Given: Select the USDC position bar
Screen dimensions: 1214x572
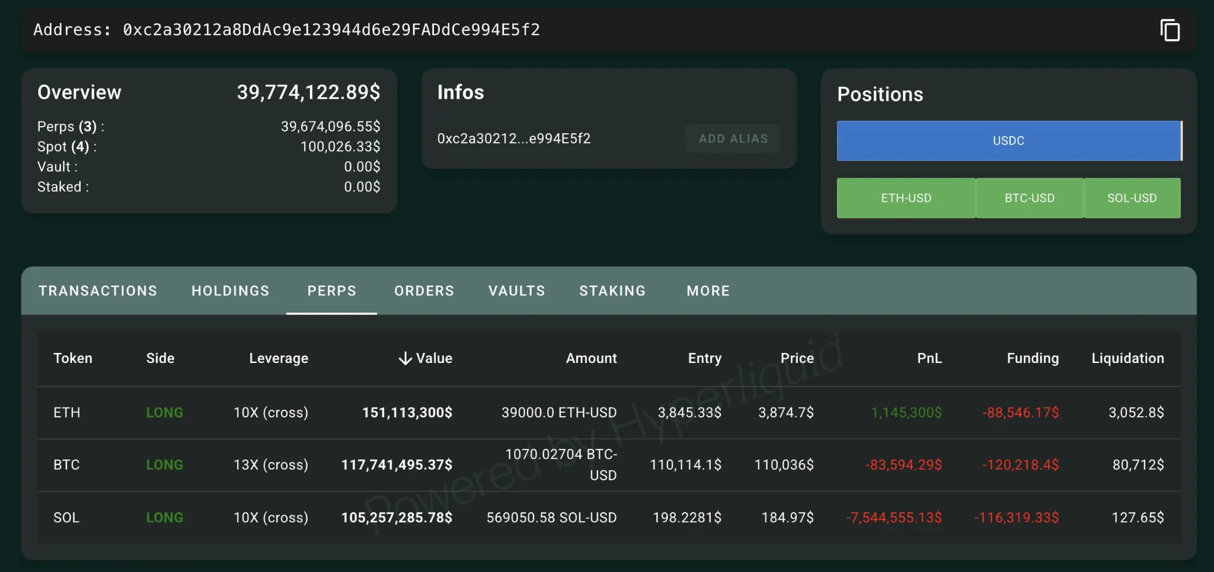Looking at the screenshot, I should 1008,140.
